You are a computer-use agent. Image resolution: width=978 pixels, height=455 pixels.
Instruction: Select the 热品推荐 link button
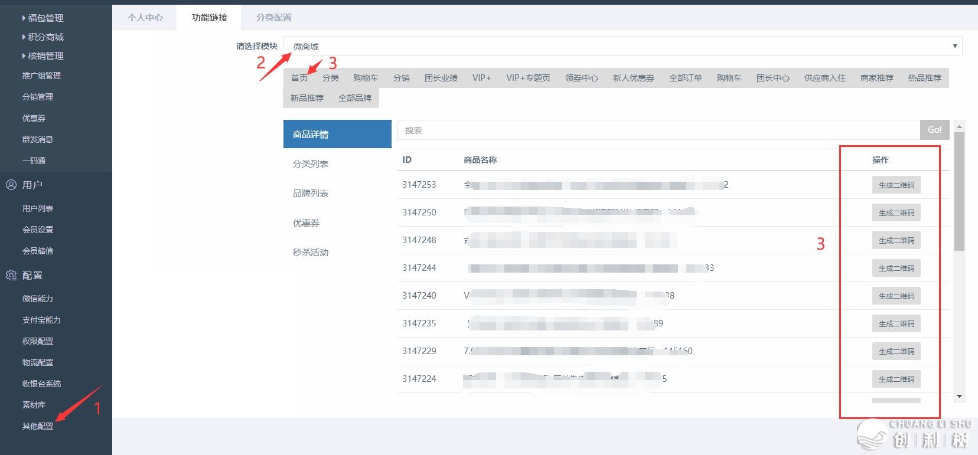coord(925,78)
